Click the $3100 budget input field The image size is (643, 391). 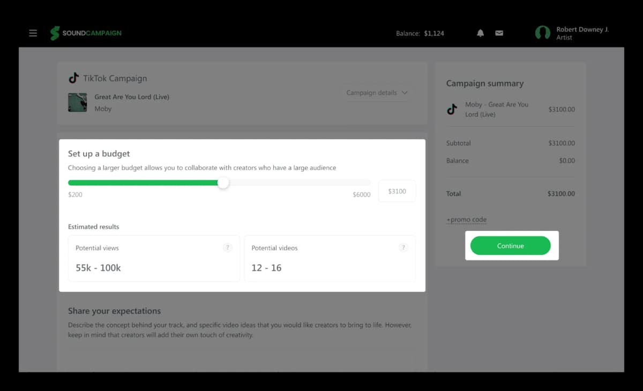397,191
